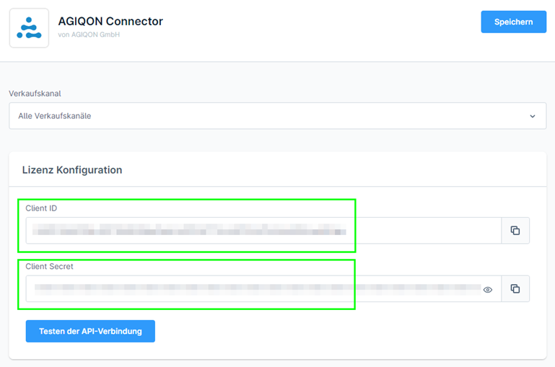Click the AGIQON Connector logo icon

29,28
